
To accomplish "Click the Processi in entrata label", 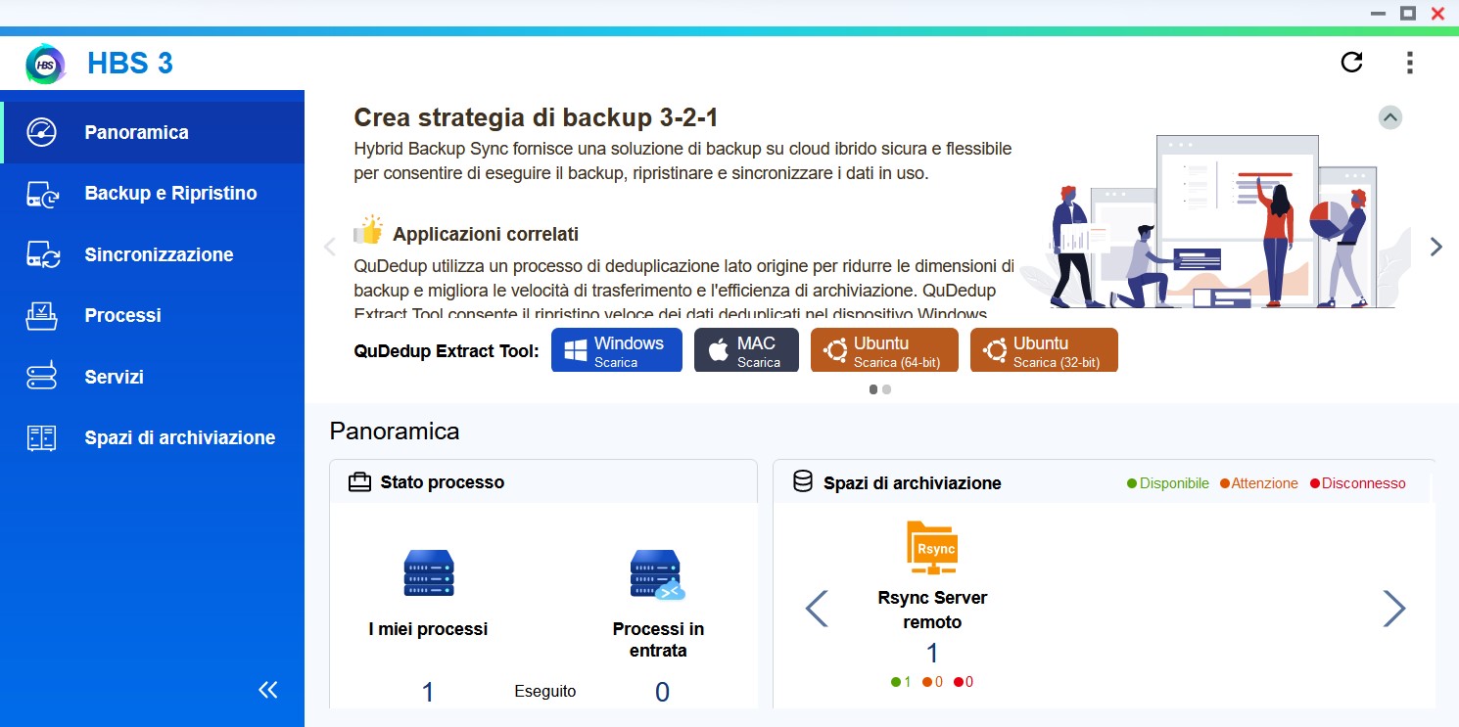I will [658, 640].
